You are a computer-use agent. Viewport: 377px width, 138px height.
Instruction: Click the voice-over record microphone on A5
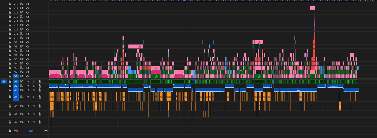click(x=40, y=106)
